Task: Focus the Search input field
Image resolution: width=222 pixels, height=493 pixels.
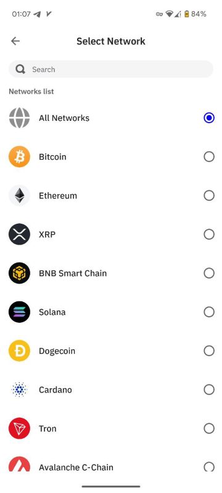Action: (110, 69)
